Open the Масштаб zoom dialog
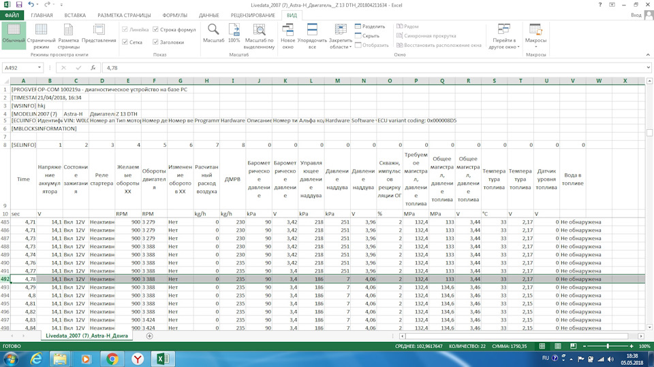 [x=213, y=33]
